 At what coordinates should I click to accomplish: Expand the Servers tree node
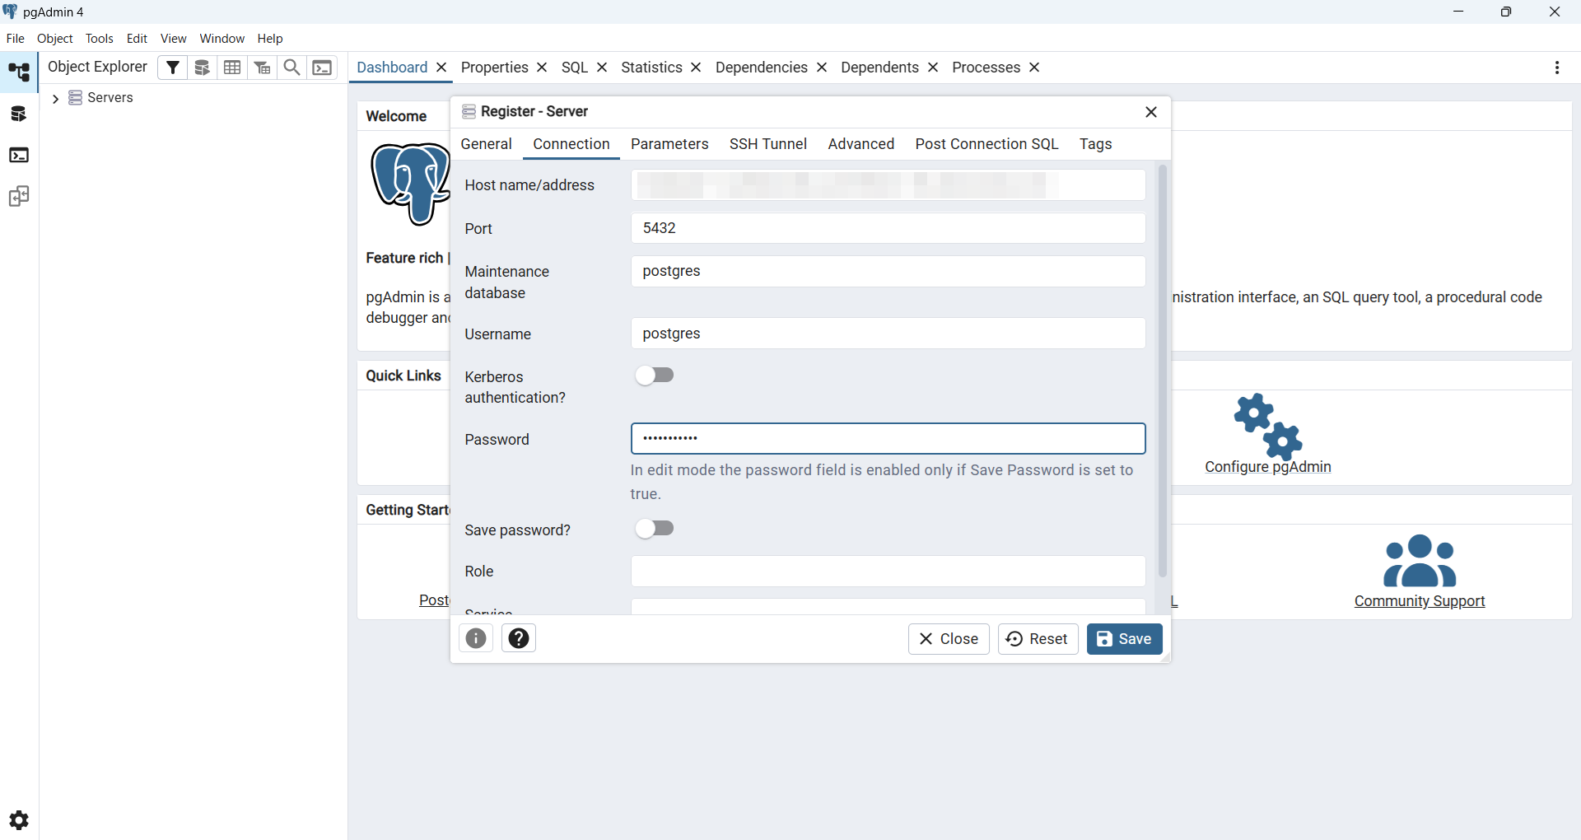55,99
